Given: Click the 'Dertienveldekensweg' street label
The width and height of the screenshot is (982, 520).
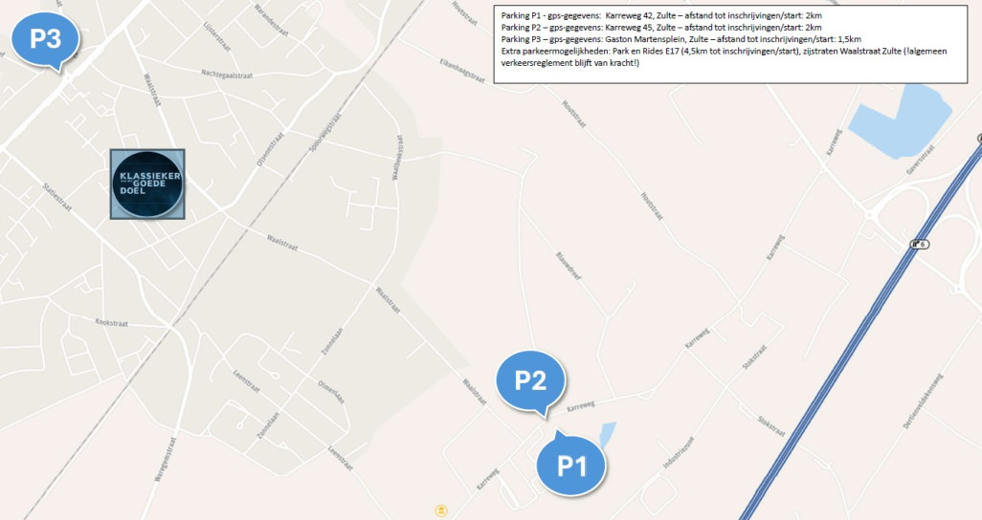Looking at the screenshot, I should coord(923,401).
